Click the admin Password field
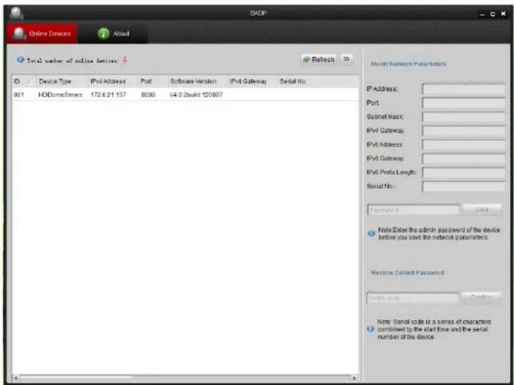This screenshot has height=385, width=514. pos(413,210)
